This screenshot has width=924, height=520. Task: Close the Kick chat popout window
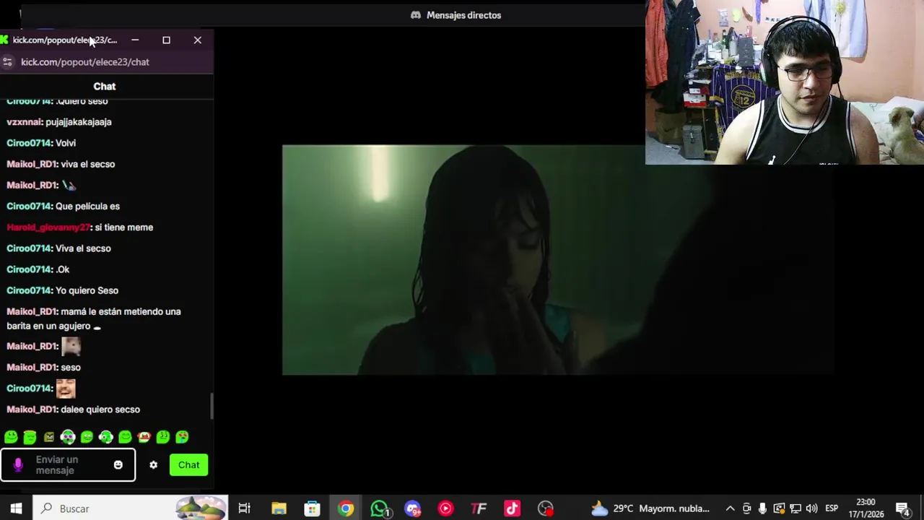coord(198,40)
